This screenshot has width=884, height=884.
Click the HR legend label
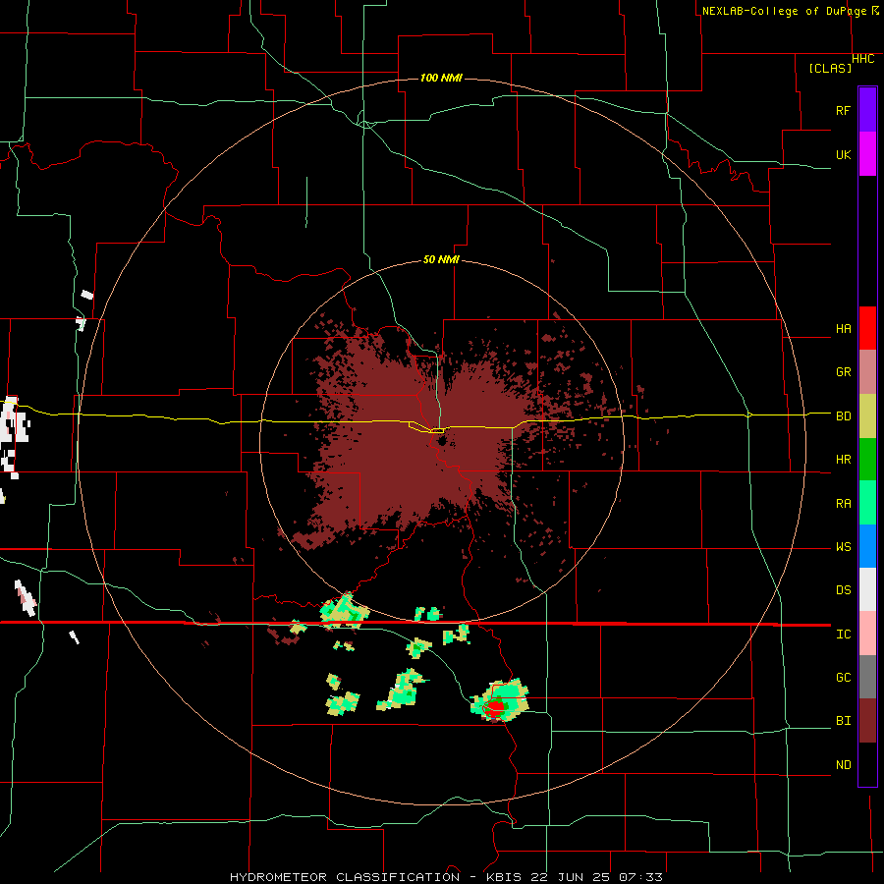844,460
